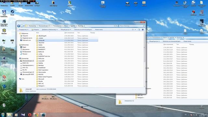Click the Музыка note icon in the sidebar
This screenshot has width=208, height=117.
21,54
